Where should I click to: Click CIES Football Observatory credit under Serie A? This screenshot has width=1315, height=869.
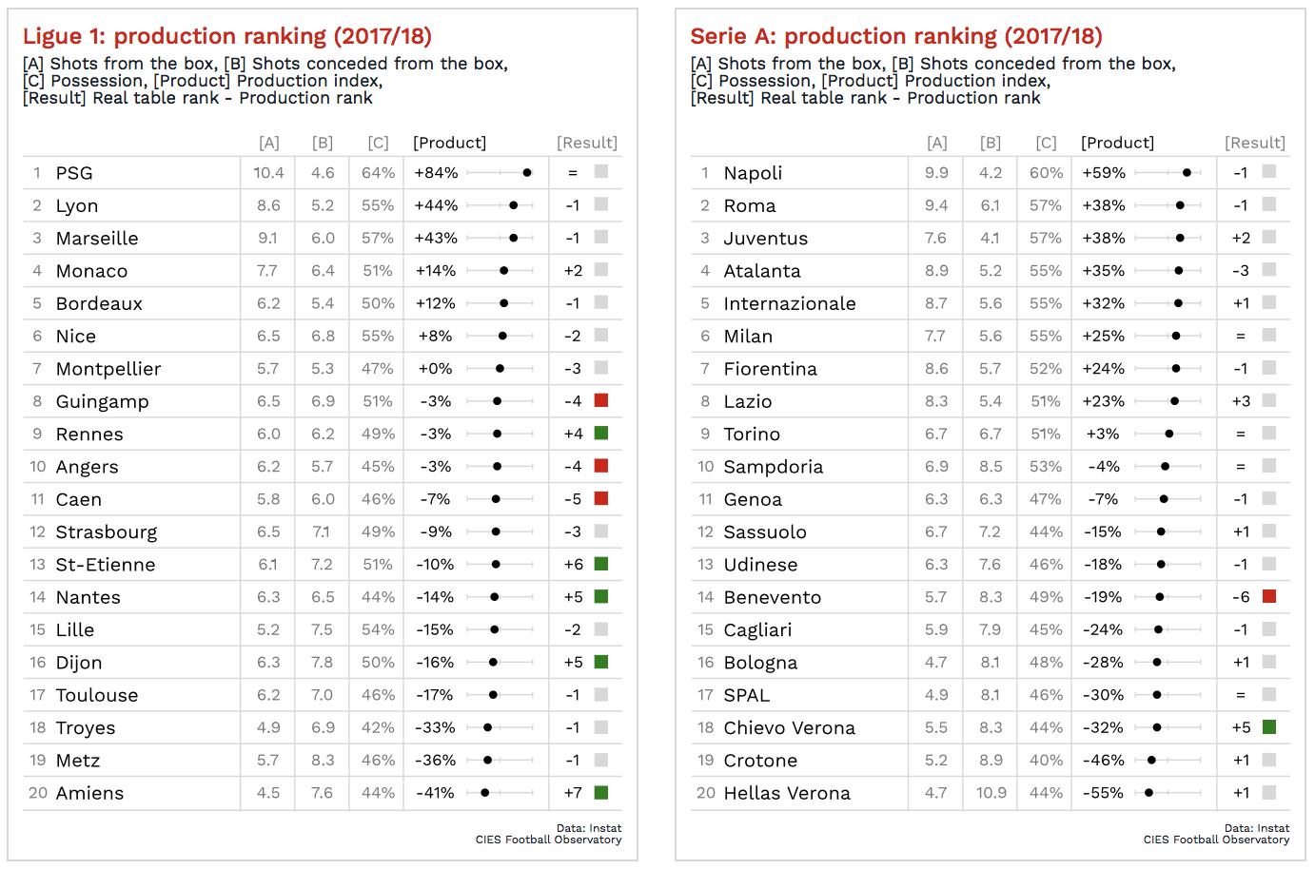coord(1217,840)
